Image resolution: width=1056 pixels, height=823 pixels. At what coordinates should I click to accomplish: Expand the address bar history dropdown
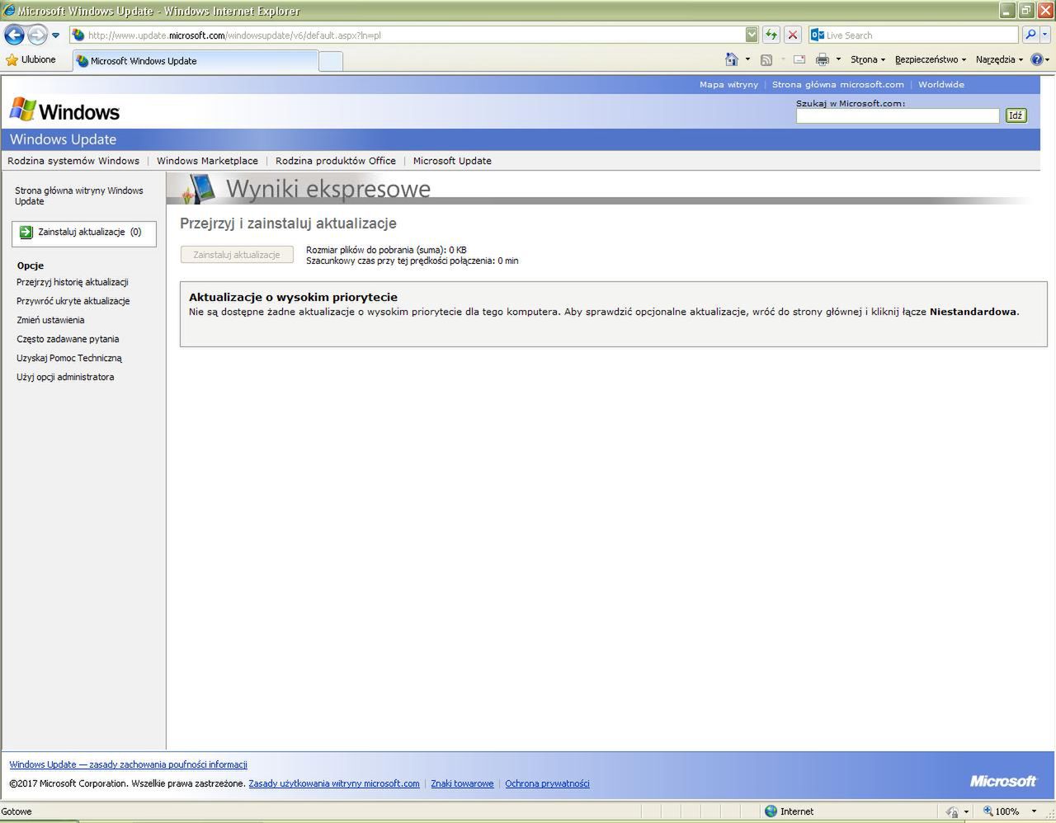(752, 35)
